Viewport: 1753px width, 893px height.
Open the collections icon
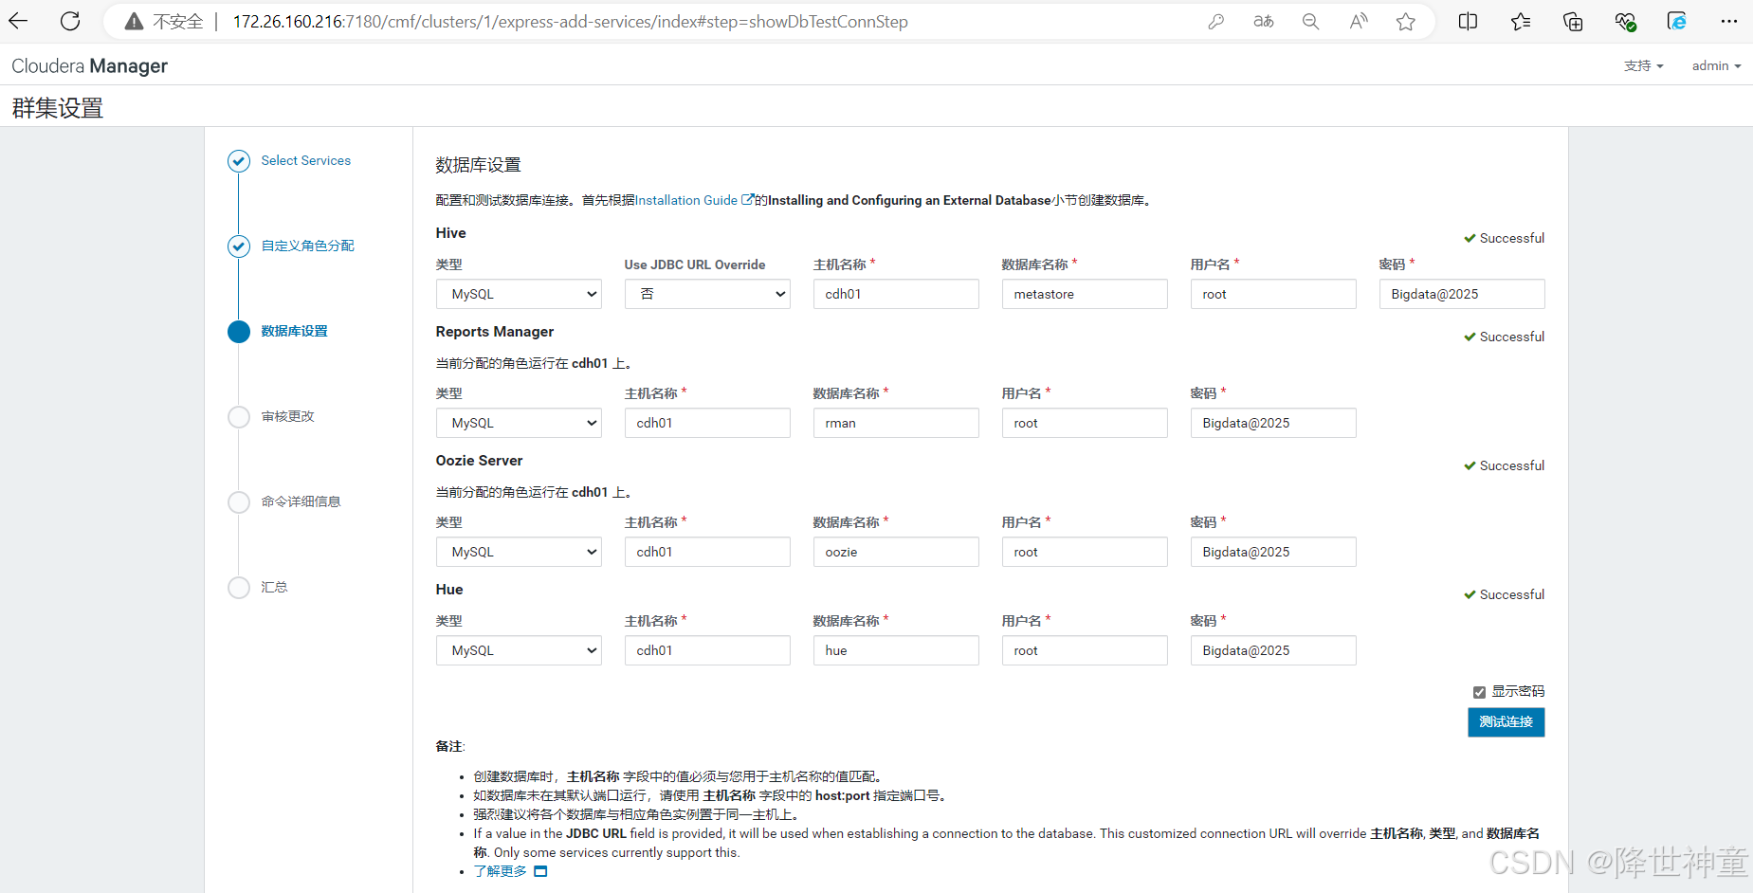click(1573, 21)
